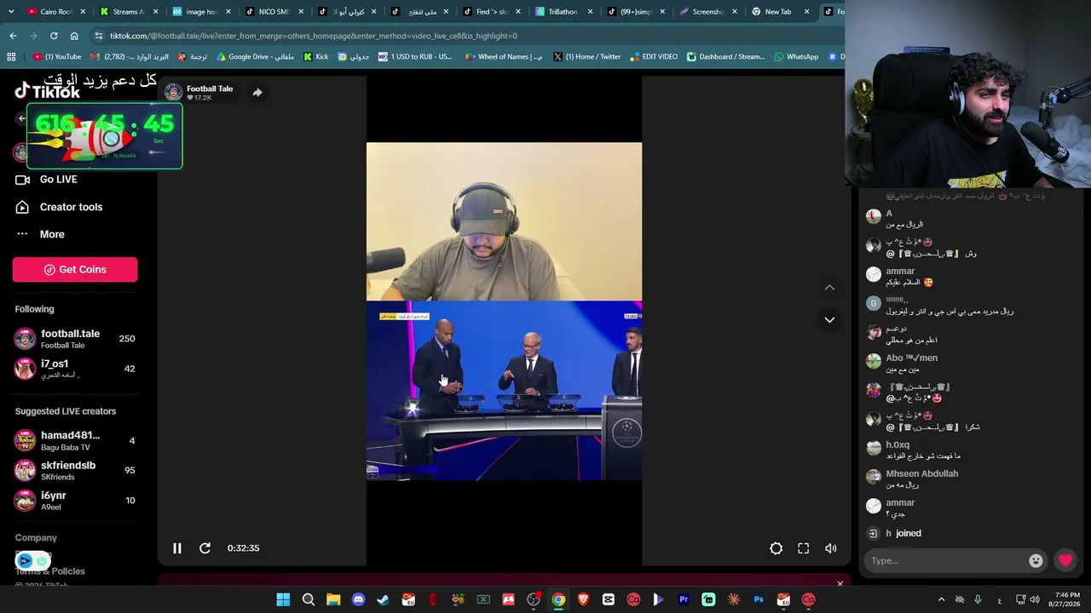Close the bottom banner with X

click(840, 583)
